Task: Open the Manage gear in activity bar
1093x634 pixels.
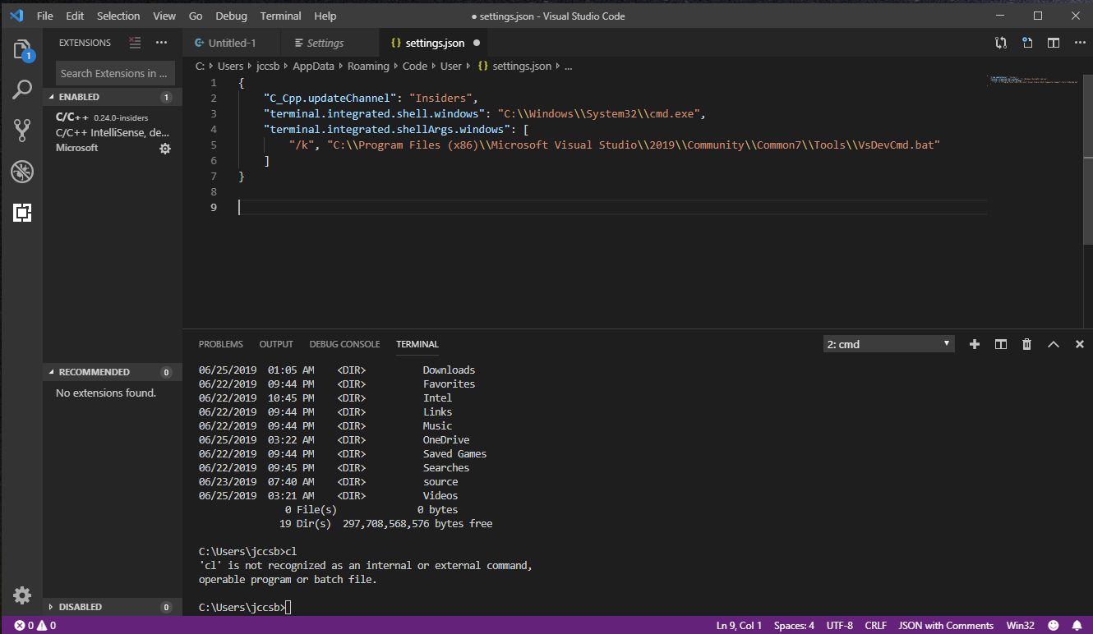Action: click(x=22, y=595)
